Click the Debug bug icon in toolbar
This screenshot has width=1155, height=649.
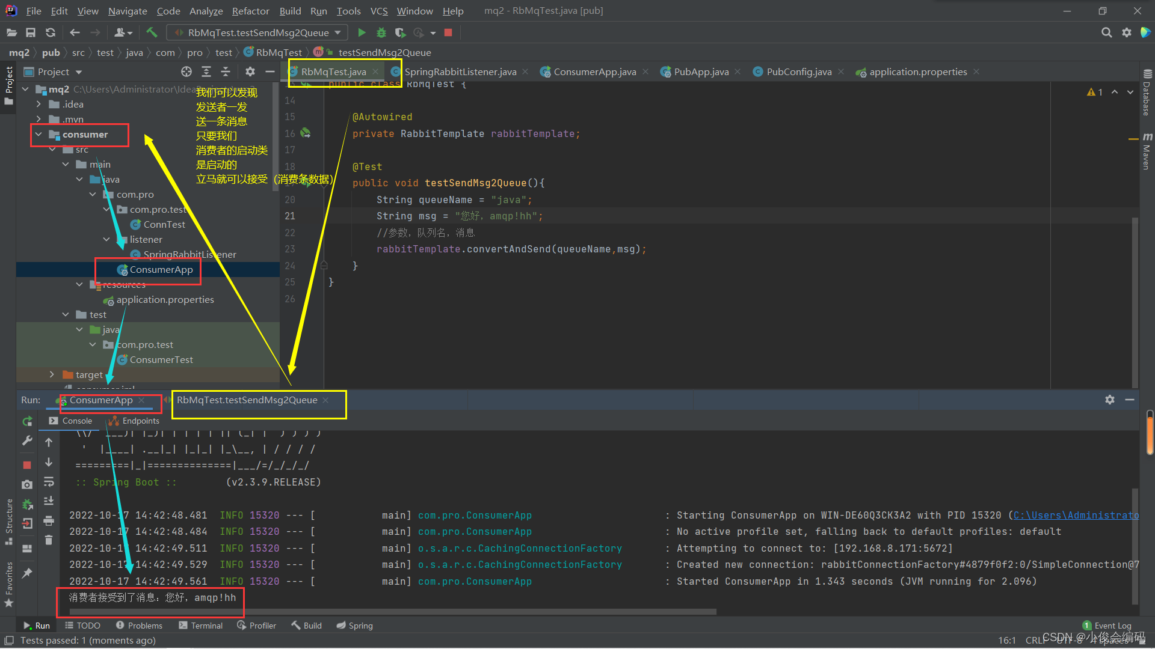pyautogui.click(x=381, y=32)
